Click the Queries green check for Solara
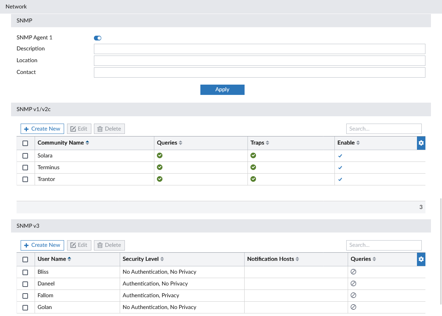Image resolution: width=442 pixels, height=316 pixels. coord(159,156)
